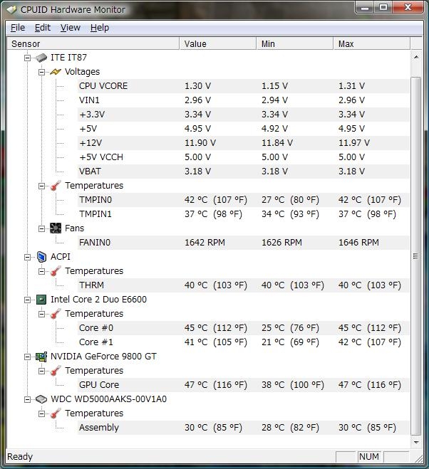
Task: Collapse the ACPI tree node
Action: (x=27, y=257)
